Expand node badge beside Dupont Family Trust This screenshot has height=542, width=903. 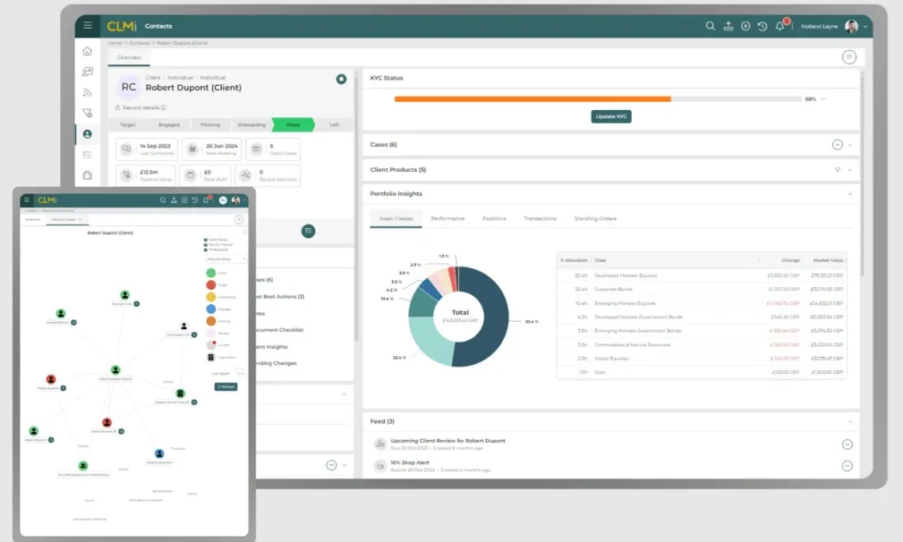pos(194,402)
